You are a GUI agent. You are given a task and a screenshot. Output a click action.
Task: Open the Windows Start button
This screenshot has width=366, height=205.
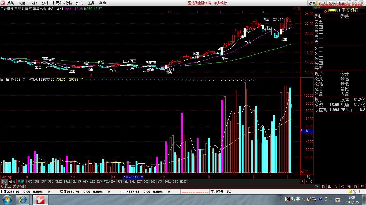coord(7,199)
